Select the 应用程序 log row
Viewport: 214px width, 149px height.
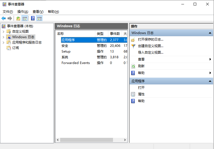94,40
